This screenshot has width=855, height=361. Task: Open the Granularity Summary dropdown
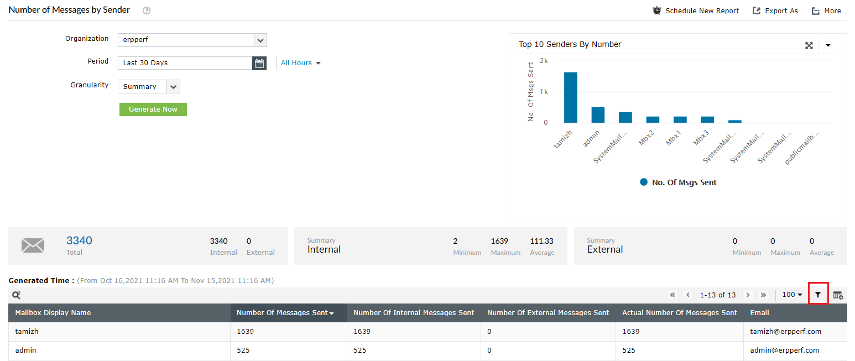click(x=149, y=87)
